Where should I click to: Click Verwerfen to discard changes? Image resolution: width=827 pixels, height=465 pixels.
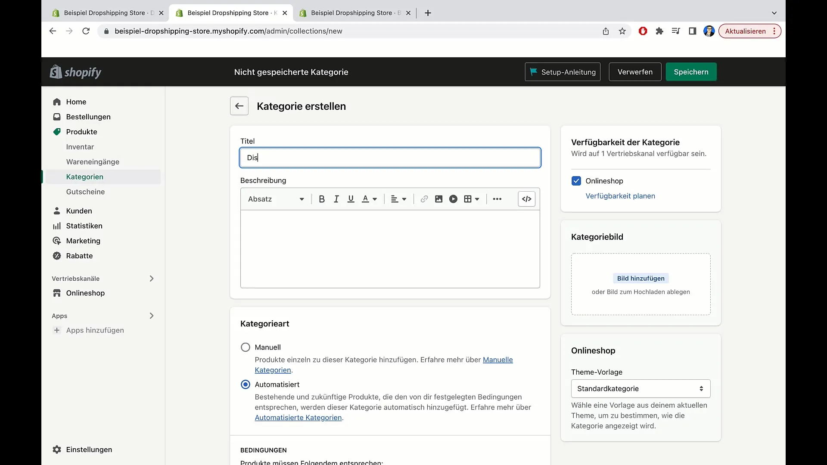point(635,72)
